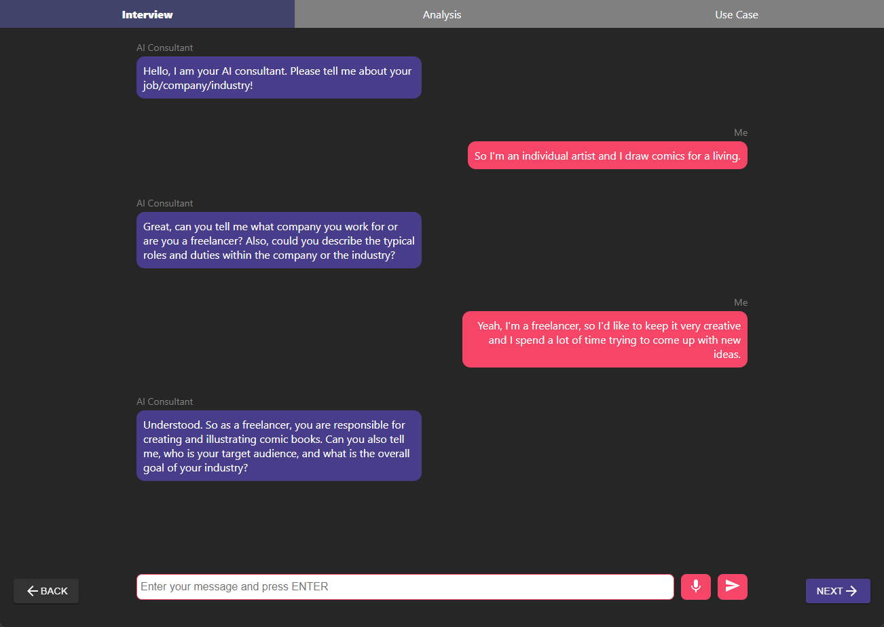The width and height of the screenshot is (884, 627).
Task: Click the 'AI Consultant' label above 'Great' message
Action: [164, 203]
